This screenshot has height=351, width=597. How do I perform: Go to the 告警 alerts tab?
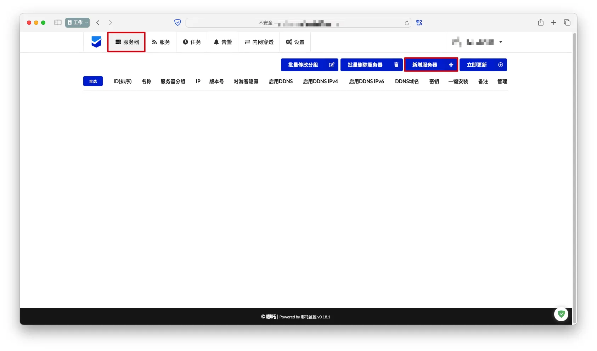[x=223, y=42]
